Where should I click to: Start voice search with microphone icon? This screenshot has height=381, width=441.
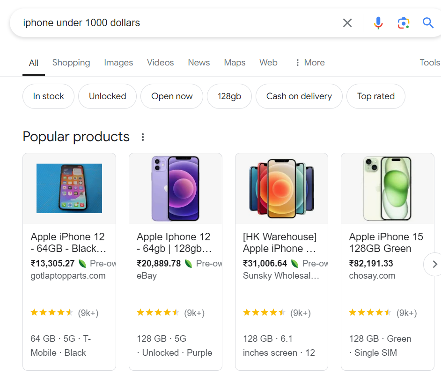[378, 23]
